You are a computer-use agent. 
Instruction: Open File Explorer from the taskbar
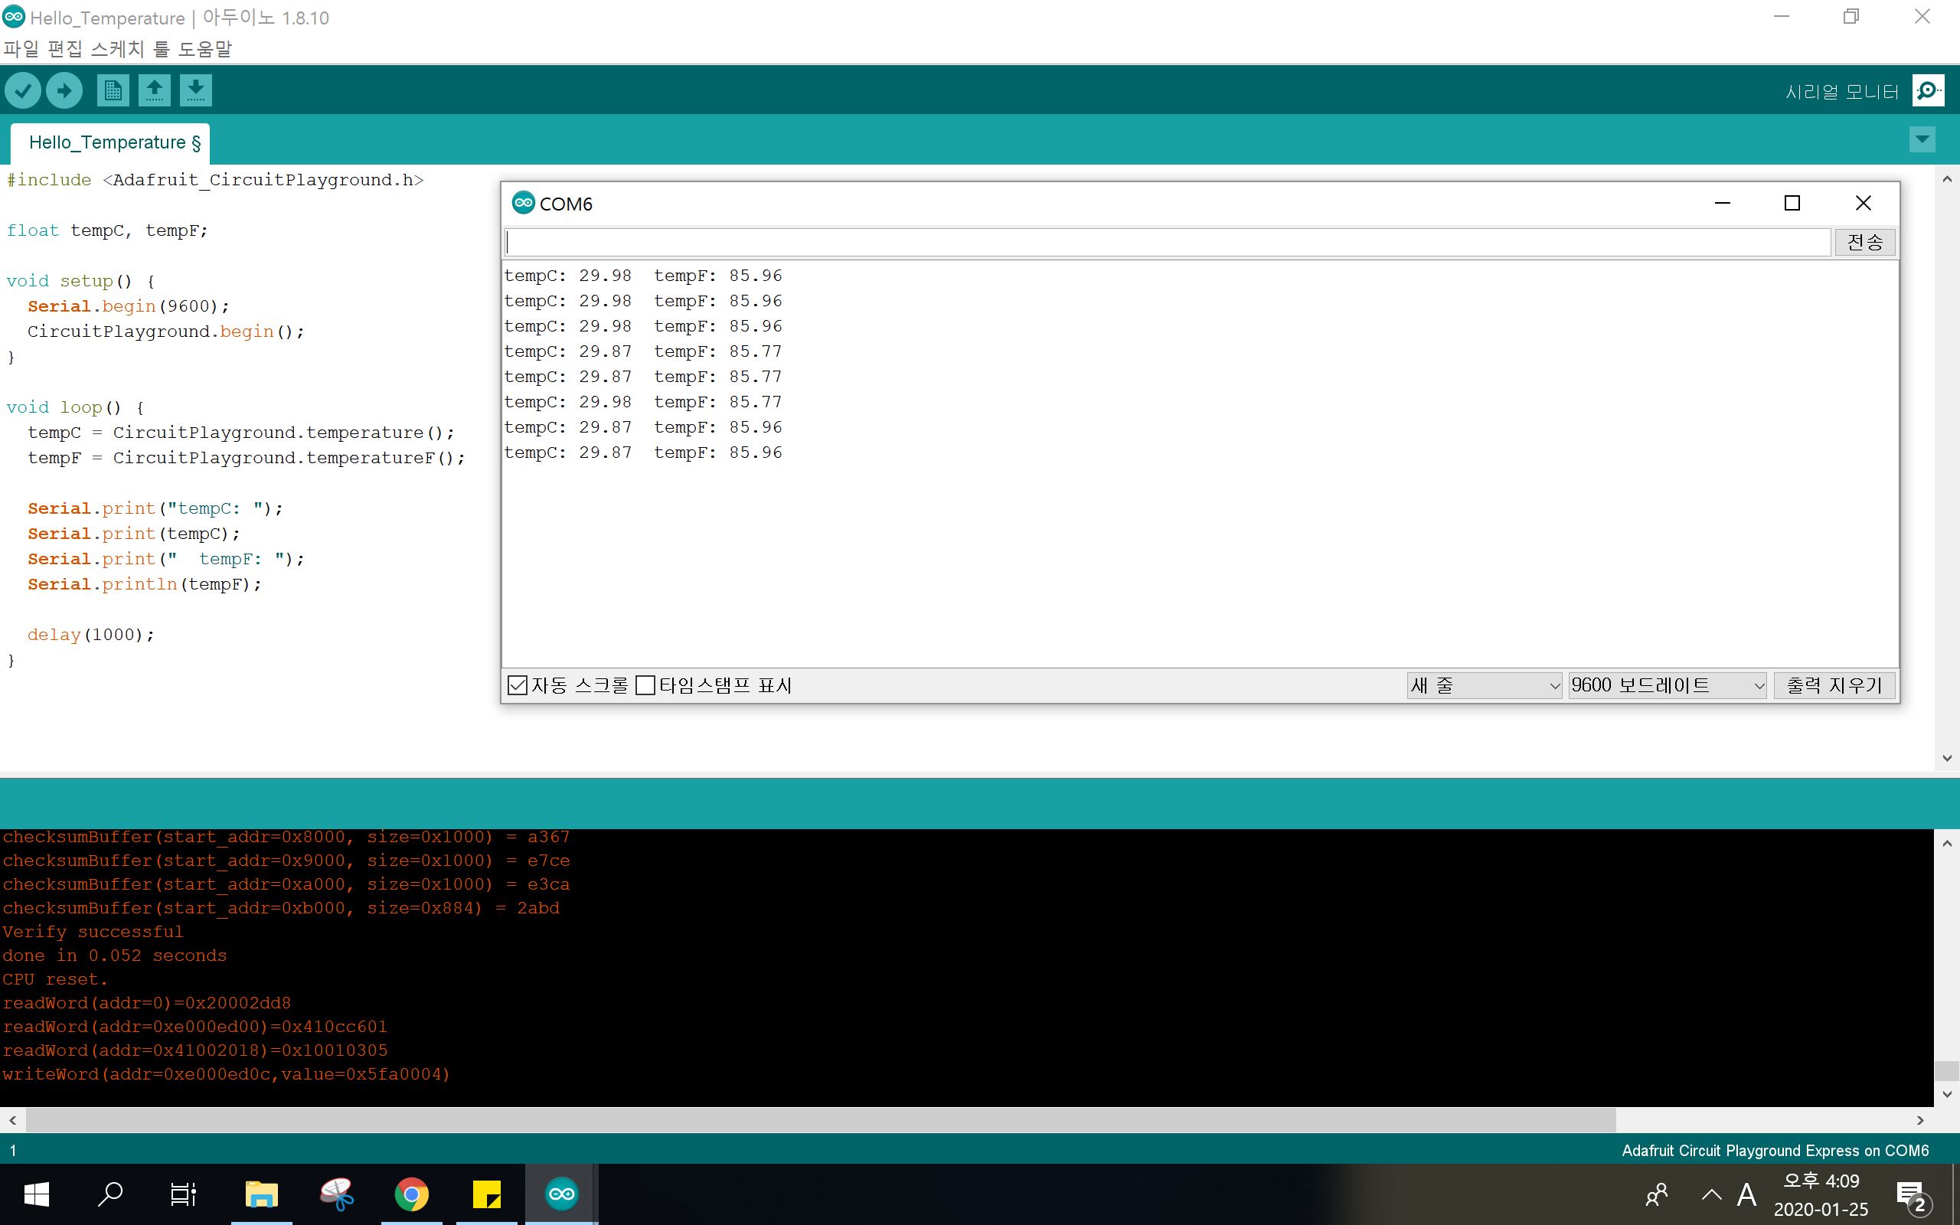[x=262, y=1194]
